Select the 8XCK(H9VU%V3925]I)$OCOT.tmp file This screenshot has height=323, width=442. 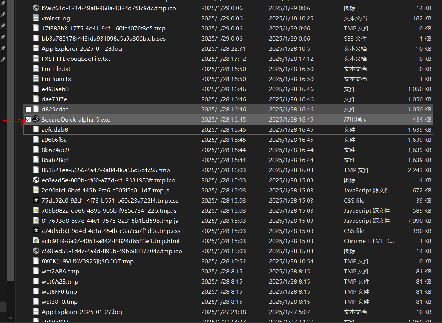87,261
